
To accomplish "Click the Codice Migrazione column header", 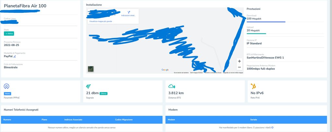I will 124,120.
